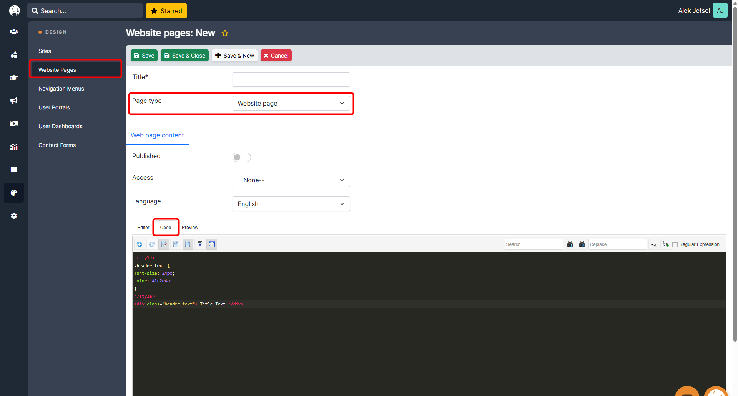Click the find binoculars icon beside Search

pos(570,244)
